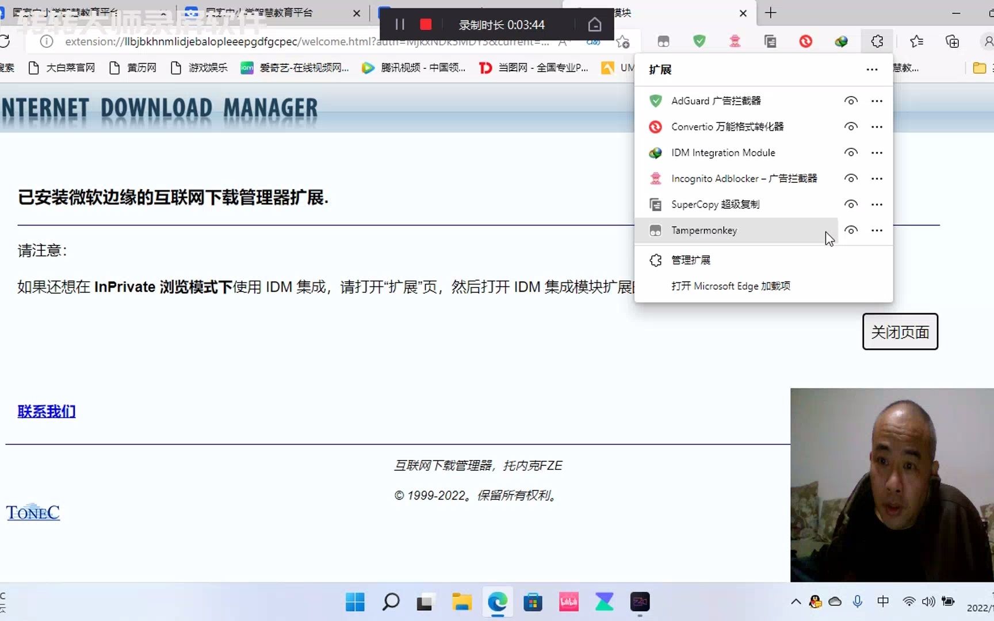Click the SuperCopy toolbar icon

coord(770,41)
